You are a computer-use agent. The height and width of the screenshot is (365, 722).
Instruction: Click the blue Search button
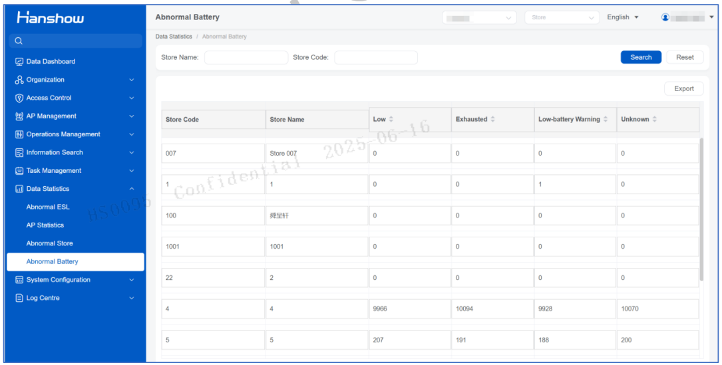pyautogui.click(x=641, y=58)
